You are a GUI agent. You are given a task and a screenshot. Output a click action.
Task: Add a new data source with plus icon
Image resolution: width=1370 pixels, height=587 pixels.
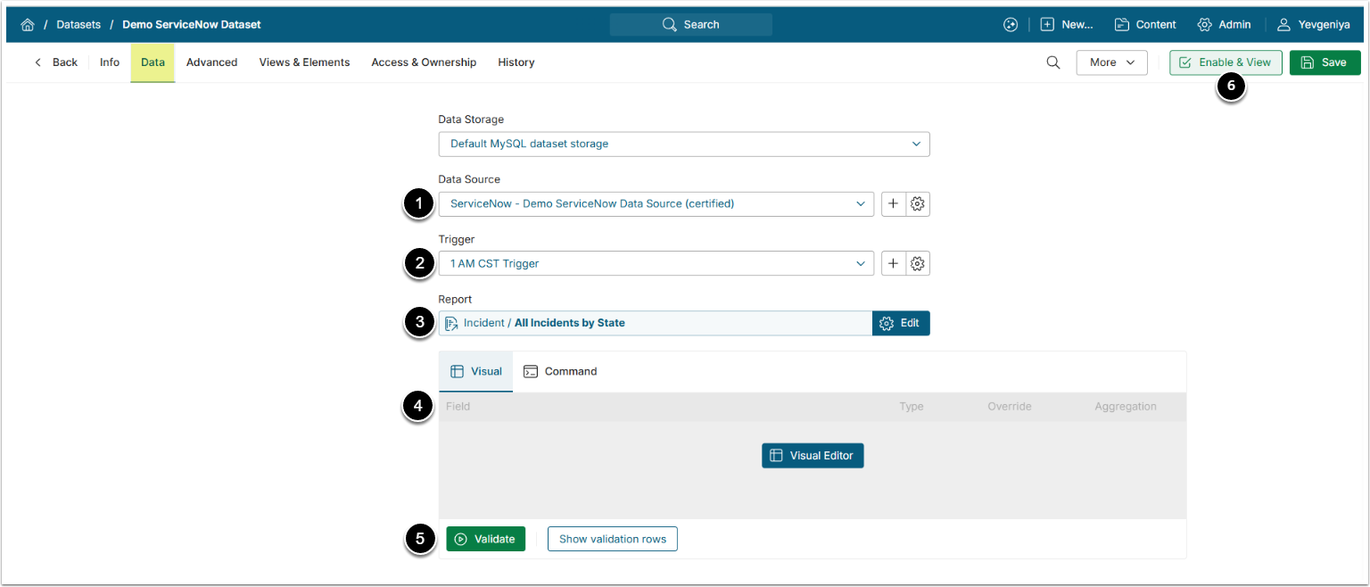pos(894,204)
